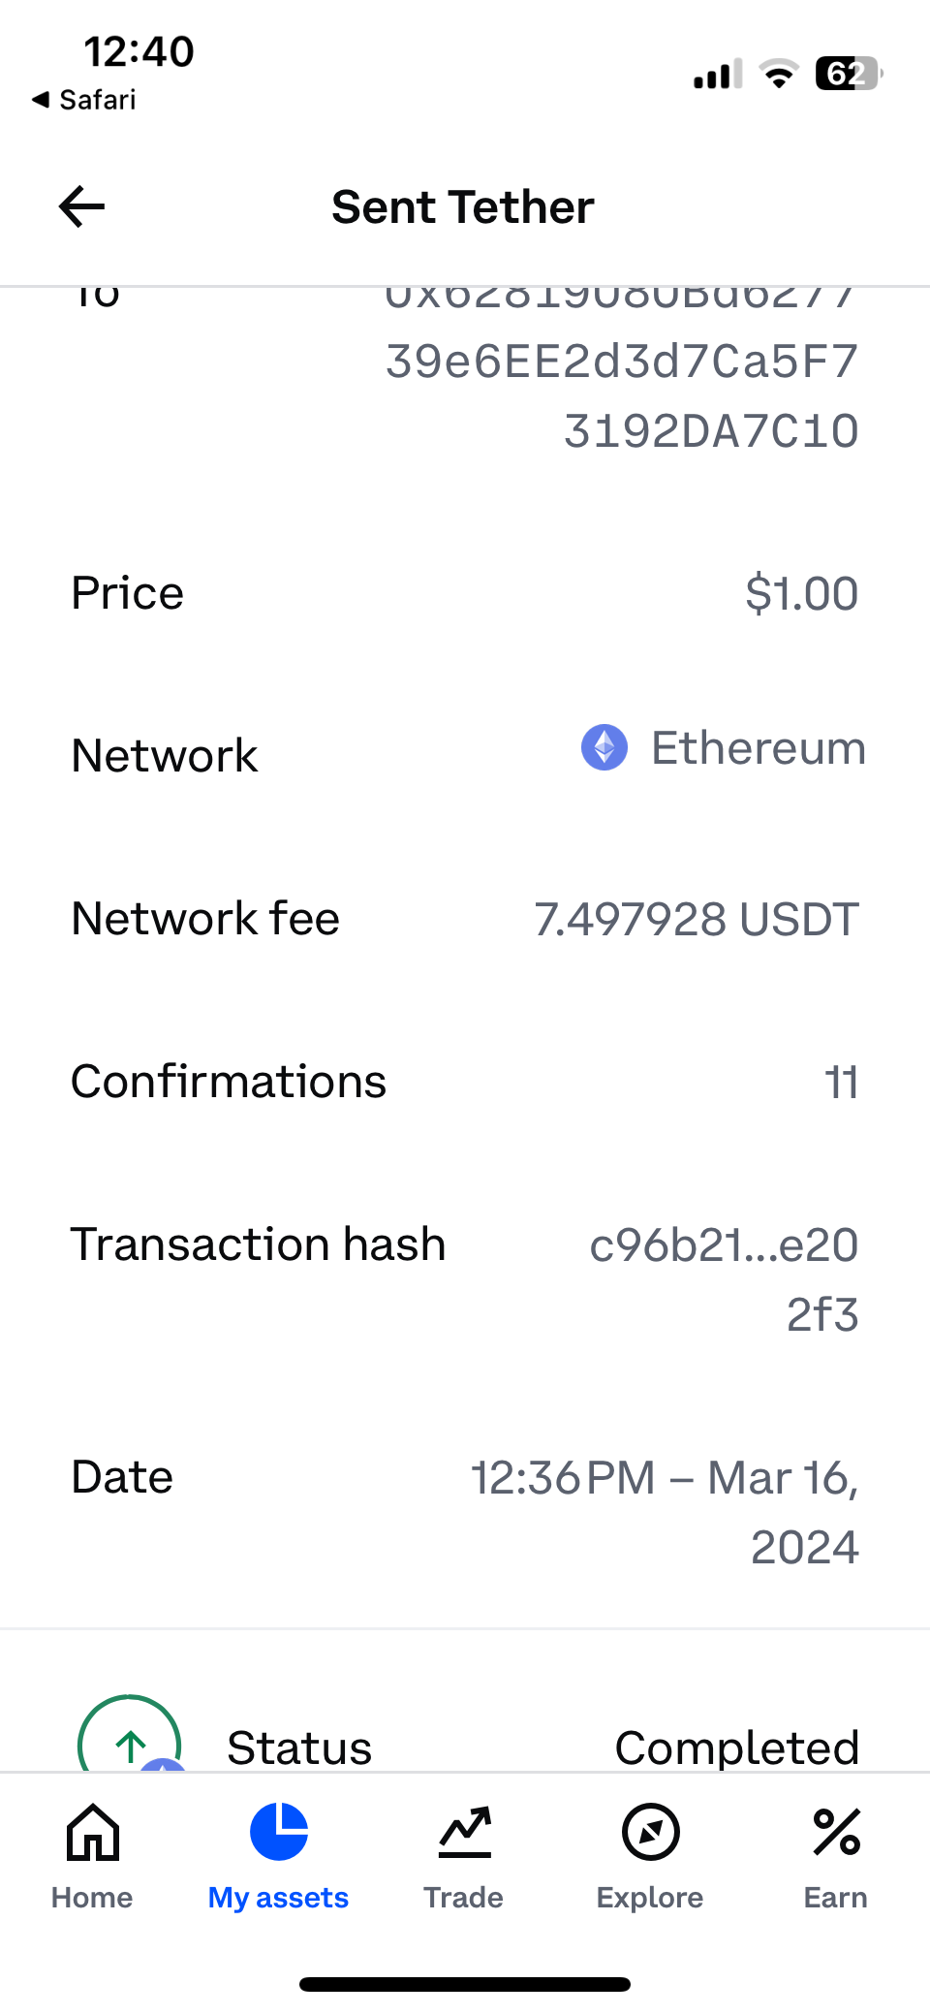
Task: Tap the home indicator bar
Action: pos(465,1984)
